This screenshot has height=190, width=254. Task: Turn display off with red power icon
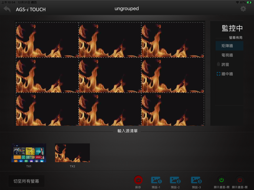pyautogui.click(x=240, y=180)
